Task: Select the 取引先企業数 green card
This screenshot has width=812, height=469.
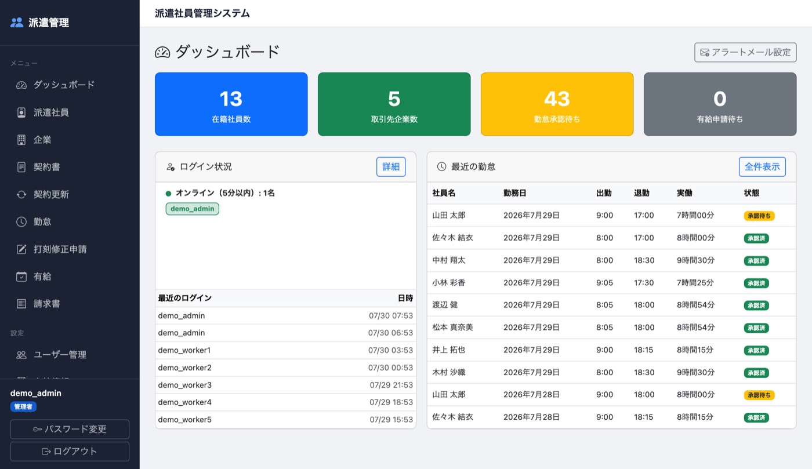Action: click(x=394, y=104)
